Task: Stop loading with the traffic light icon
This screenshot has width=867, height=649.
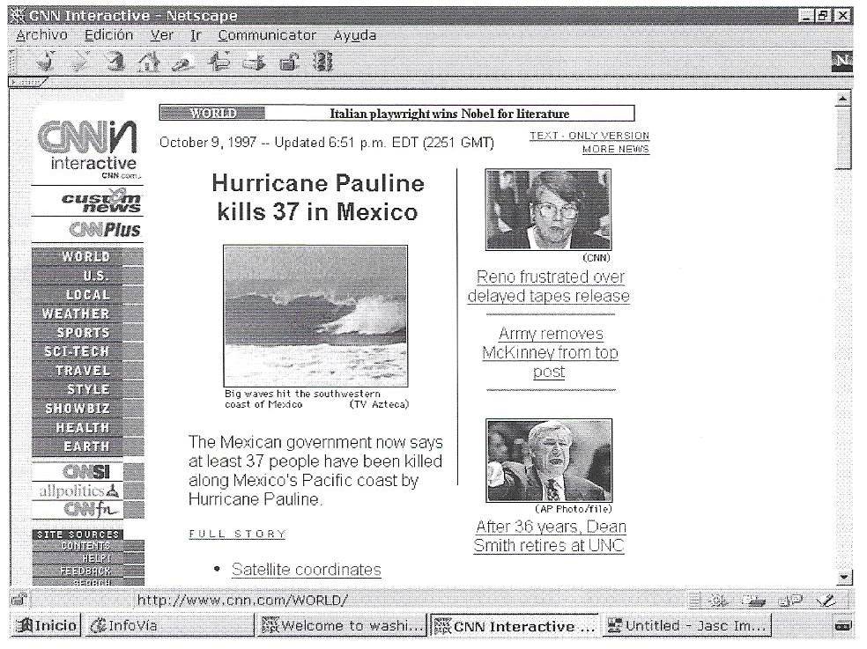Action: pos(322,61)
